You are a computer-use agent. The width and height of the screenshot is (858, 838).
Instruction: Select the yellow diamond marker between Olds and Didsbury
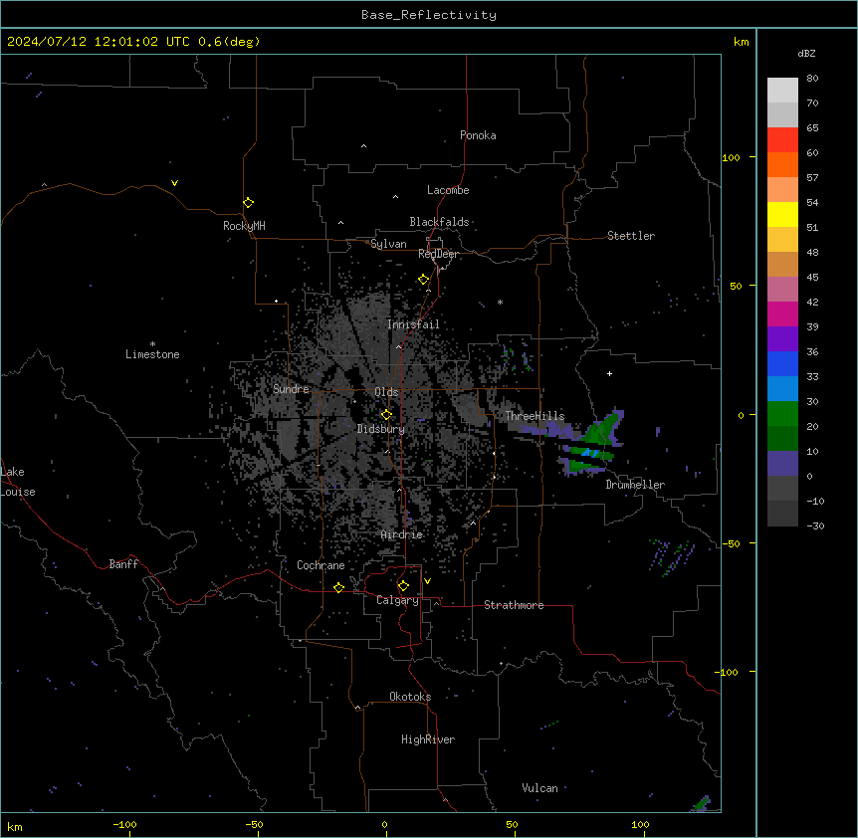point(386,415)
